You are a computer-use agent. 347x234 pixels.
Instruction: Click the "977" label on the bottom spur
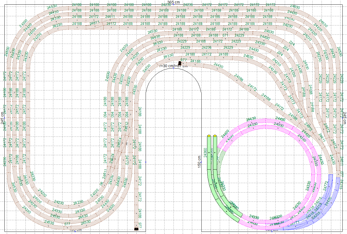coord(140,225)
